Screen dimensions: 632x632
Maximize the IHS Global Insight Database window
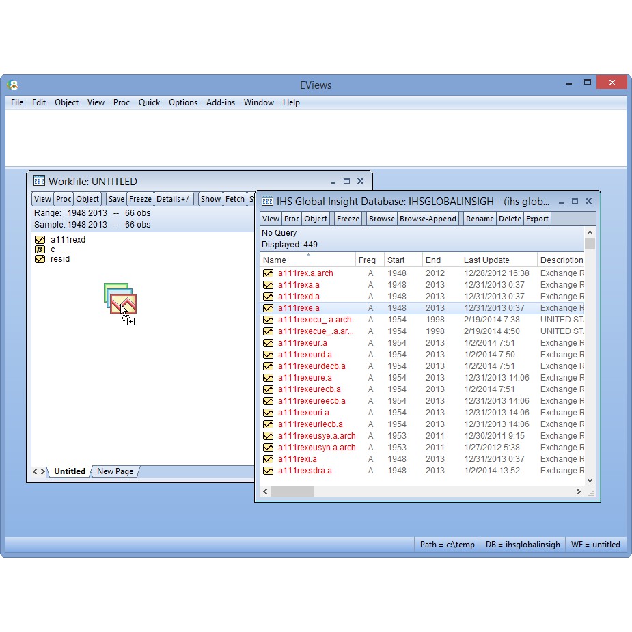(575, 201)
